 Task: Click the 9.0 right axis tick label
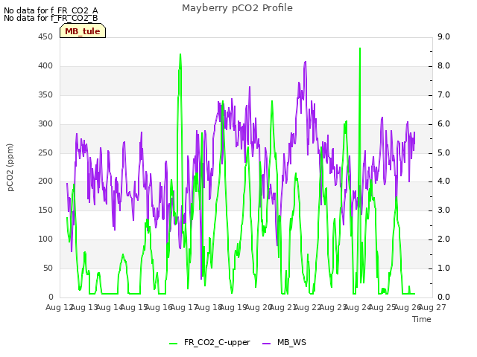tap(444, 37)
